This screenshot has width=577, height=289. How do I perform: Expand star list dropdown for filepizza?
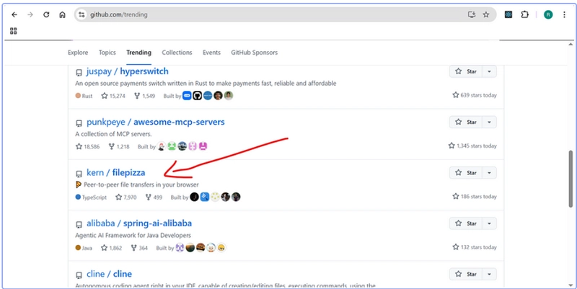[x=490, y=172]
